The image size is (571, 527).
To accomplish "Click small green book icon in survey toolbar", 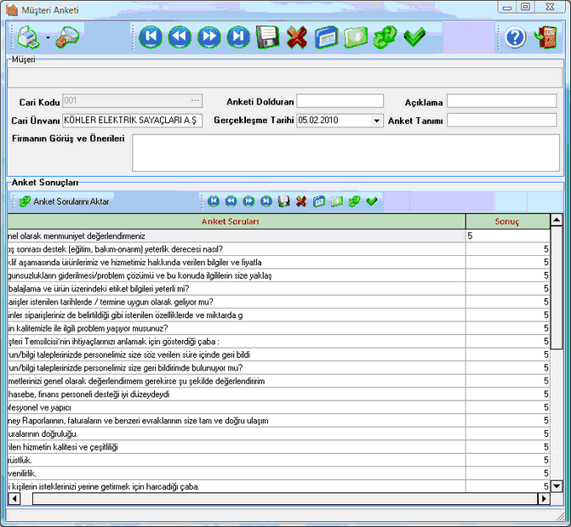I will click(x=337, y=201).
